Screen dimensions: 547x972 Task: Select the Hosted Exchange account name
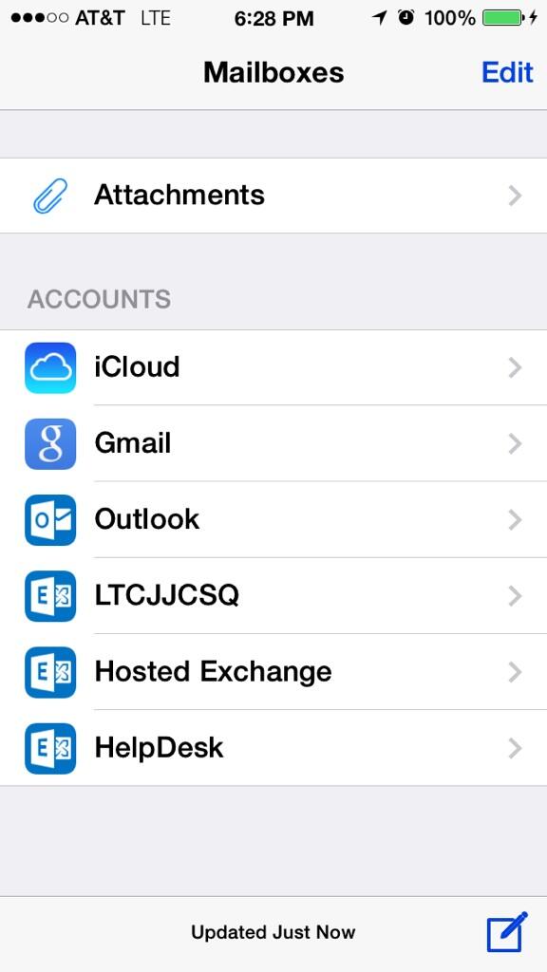(214, 672)
